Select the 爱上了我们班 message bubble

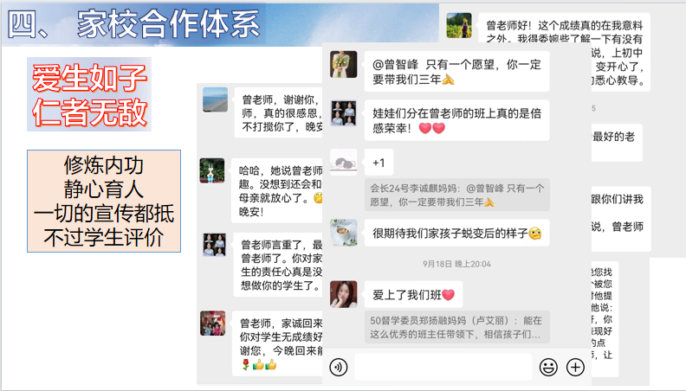point(413,295)
